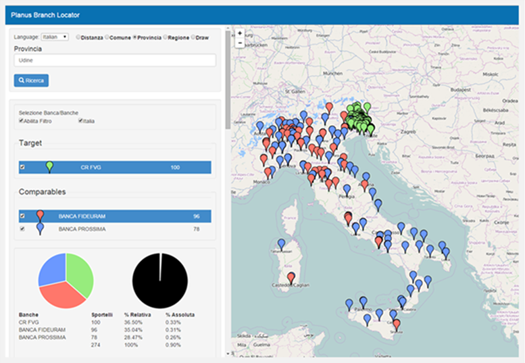The image size is (525, 363).
Task: Uncheck the Abilita Filtro checkbox
Action: (22, 121)
